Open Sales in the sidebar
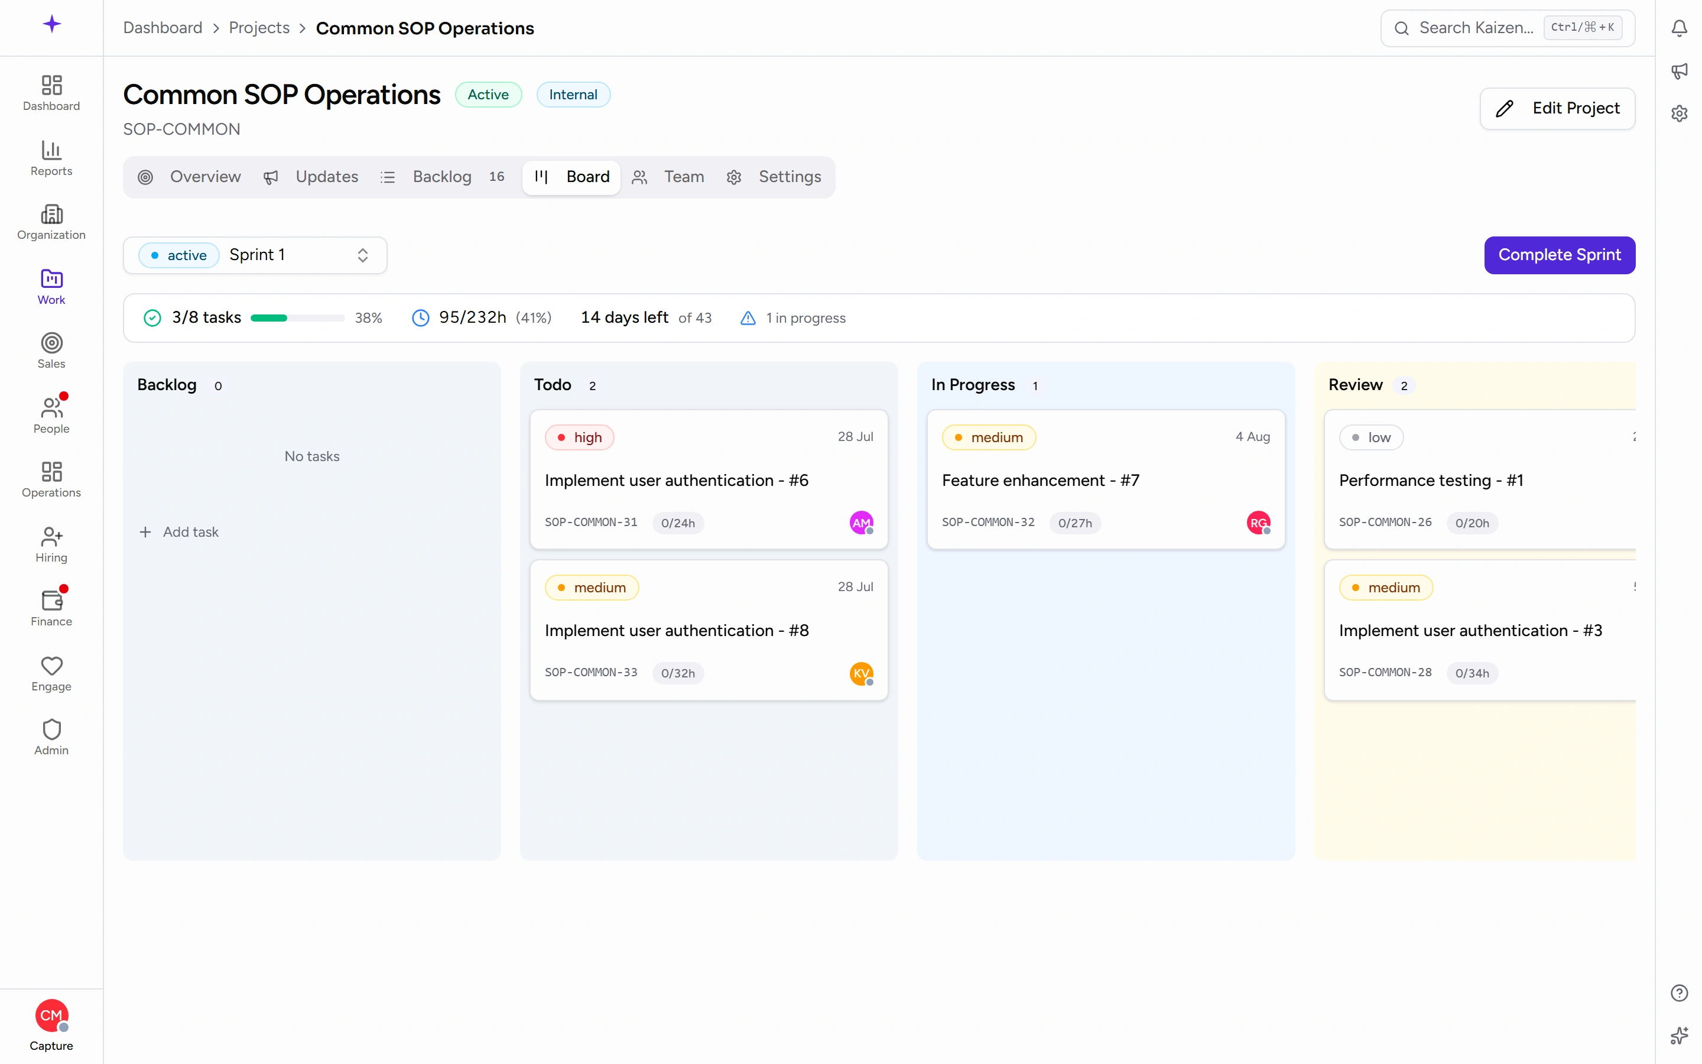The width and height of the screenshot is (1702, 1064). [51, 351]
